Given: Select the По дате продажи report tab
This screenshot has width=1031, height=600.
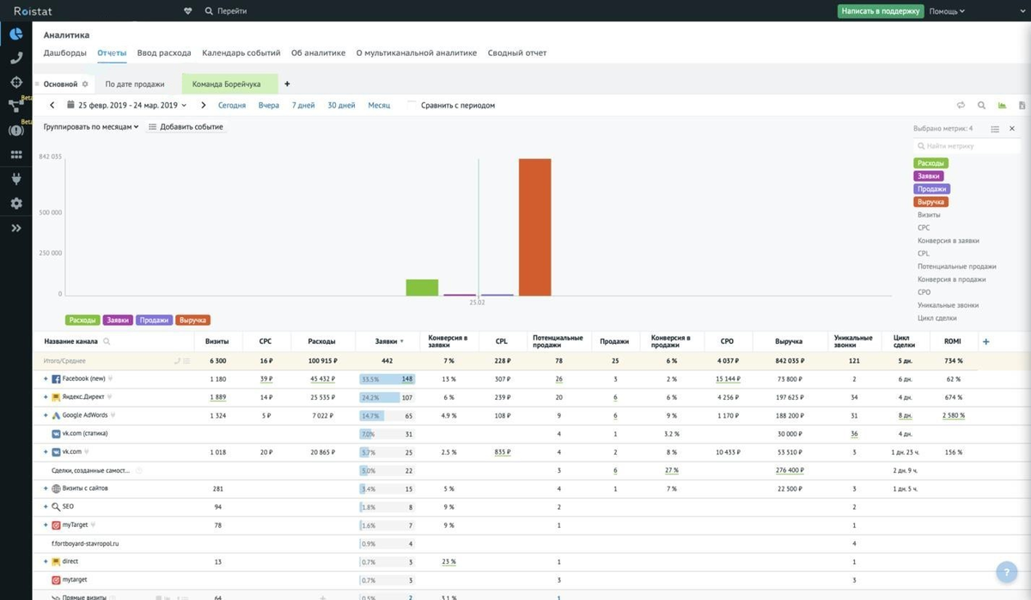Looking at the screenshot, I should point(135,84).
